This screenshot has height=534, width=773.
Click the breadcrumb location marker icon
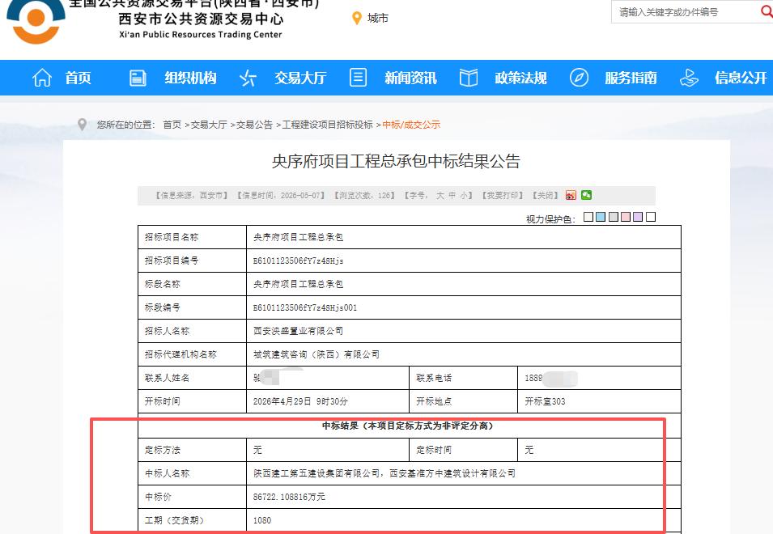click(x=83, y=124)
